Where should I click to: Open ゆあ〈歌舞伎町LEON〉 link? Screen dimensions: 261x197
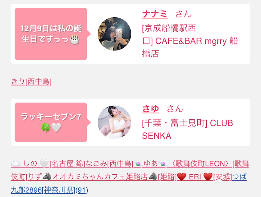coord(183,164)
